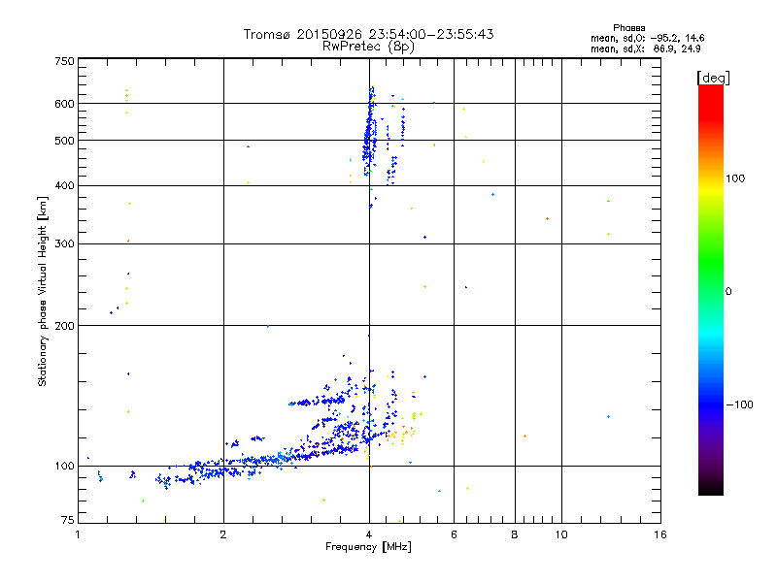This screenshot has height=582, width=777.
Task: Click the subtitle 'RwPretec (8p)'
Action: (368, 47)
